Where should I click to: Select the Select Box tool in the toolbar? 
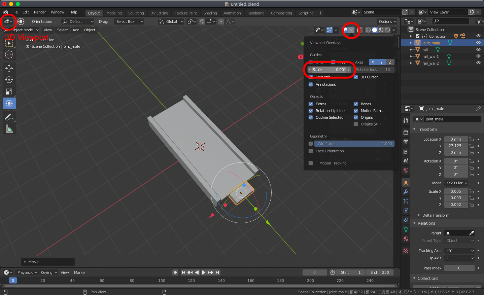point(9,43)
